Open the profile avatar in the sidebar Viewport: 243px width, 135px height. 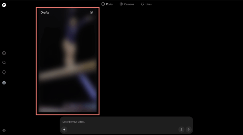(4, 83)
